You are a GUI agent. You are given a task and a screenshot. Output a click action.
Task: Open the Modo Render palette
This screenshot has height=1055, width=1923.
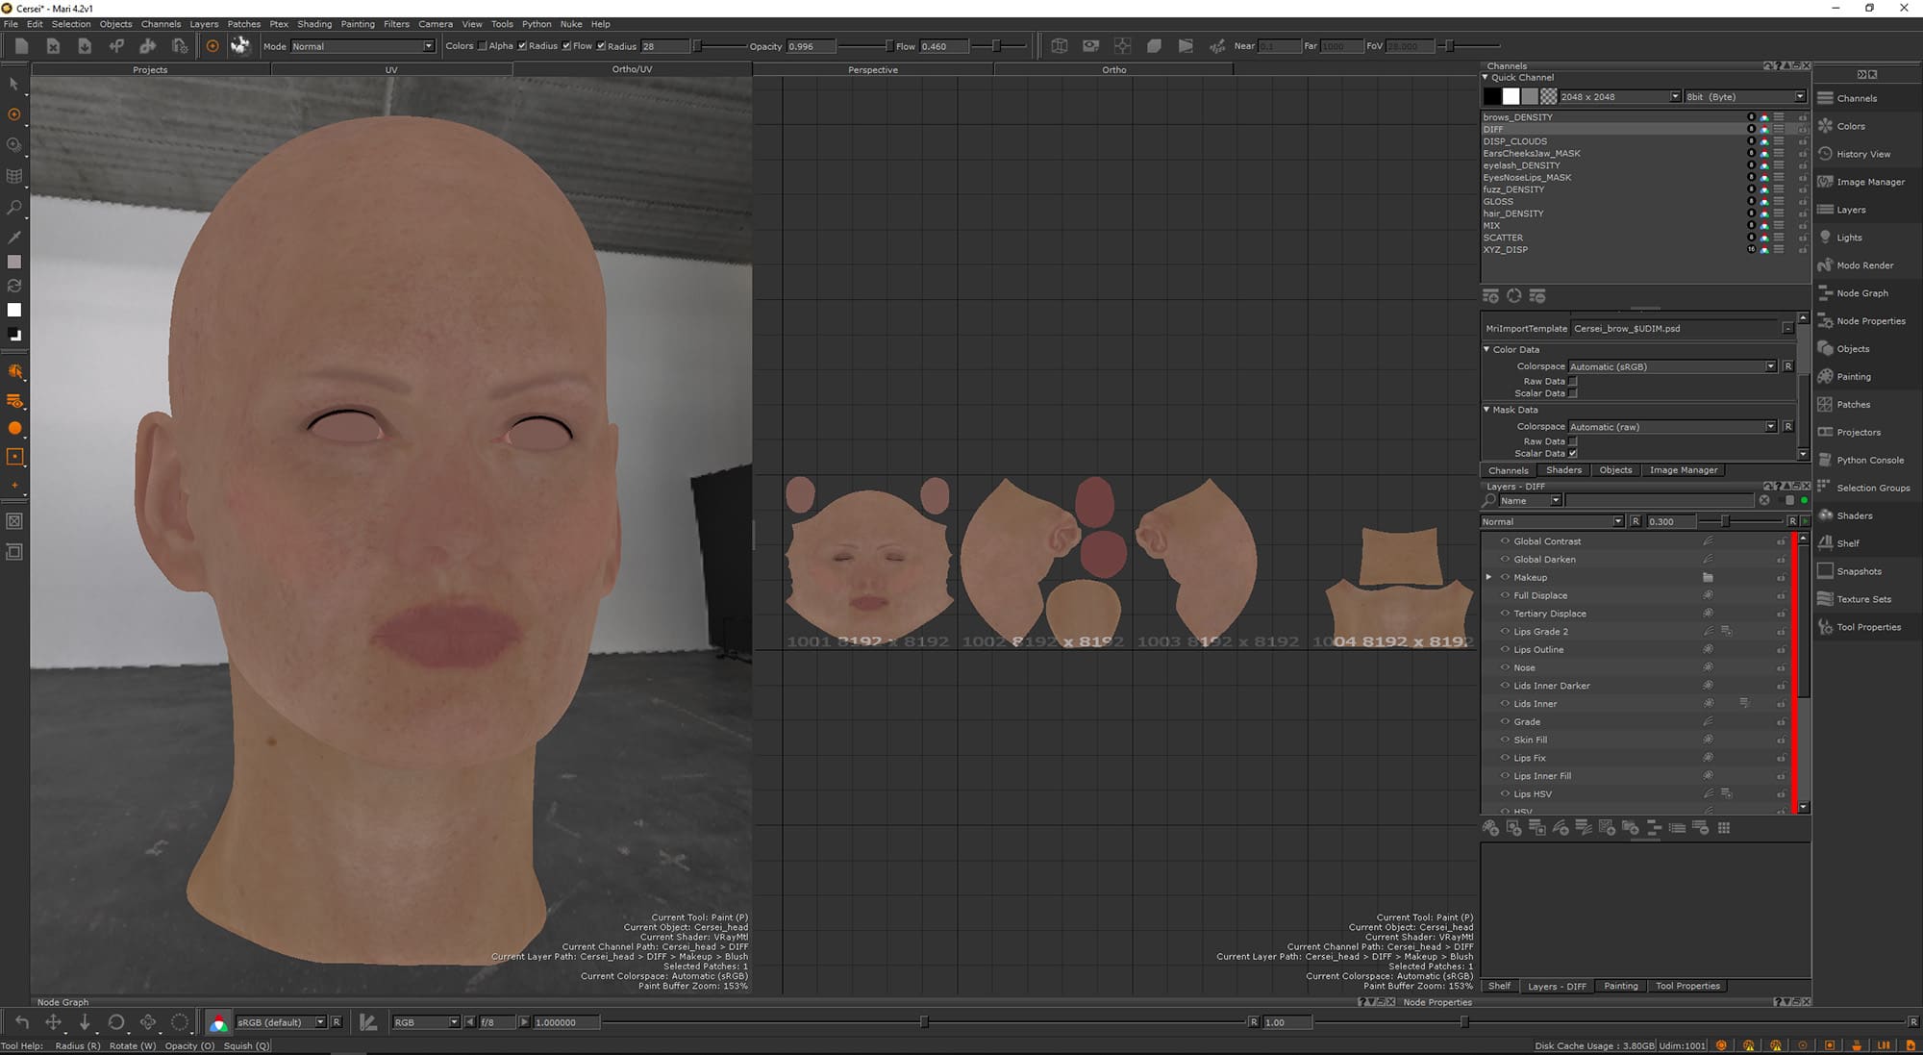point(1864,265)
